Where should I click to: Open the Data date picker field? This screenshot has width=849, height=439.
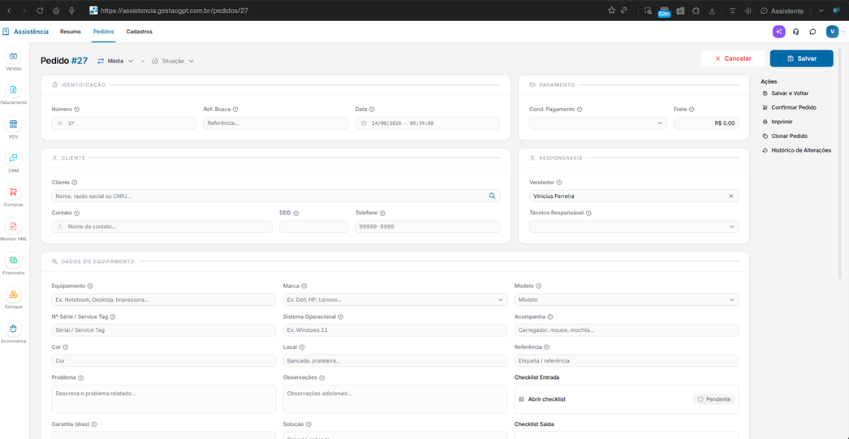click(427, 123)
